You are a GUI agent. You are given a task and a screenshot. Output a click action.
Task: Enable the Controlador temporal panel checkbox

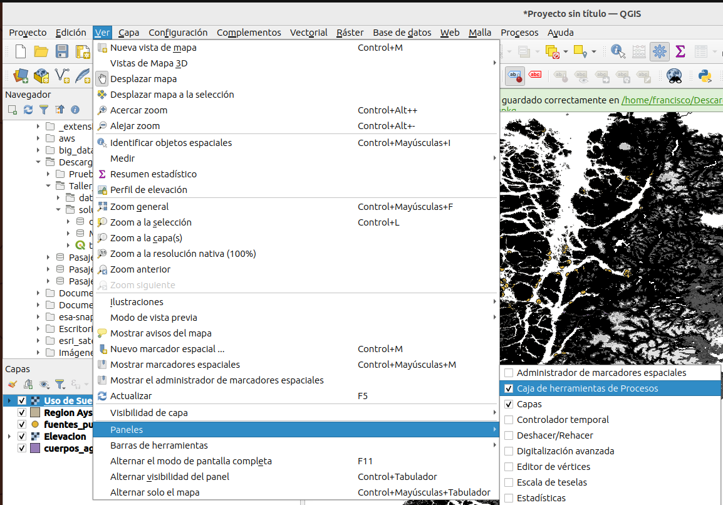point(509,420)
